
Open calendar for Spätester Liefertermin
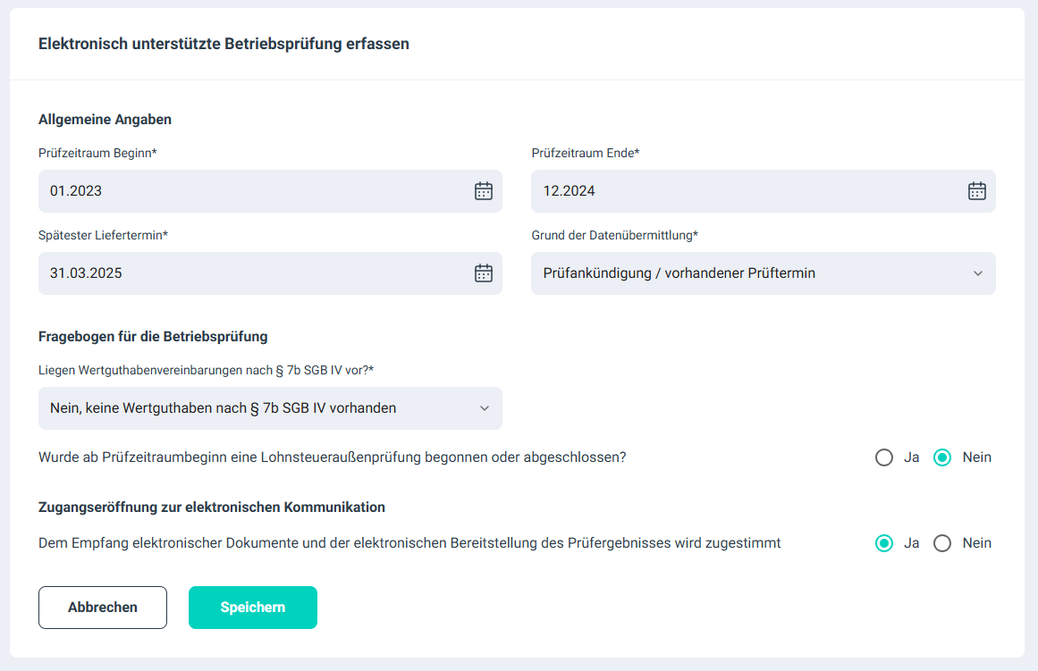coord(484,273)
